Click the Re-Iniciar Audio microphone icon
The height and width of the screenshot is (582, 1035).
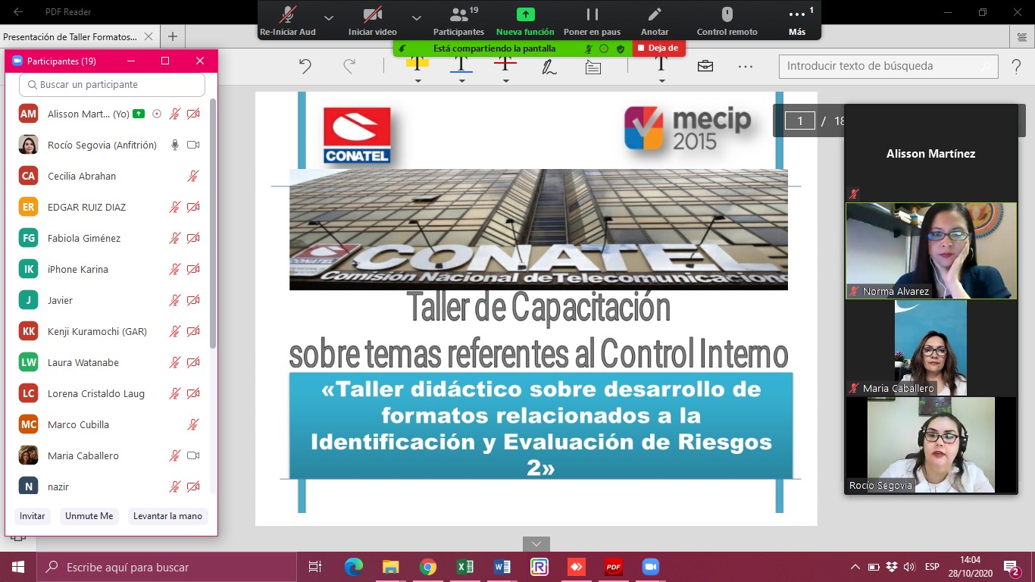point(287,15)
